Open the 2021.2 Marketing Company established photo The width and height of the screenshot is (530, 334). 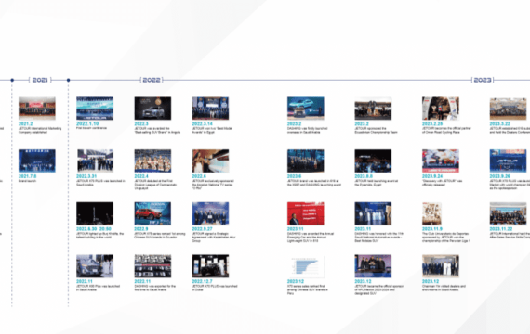click(37, 109)
